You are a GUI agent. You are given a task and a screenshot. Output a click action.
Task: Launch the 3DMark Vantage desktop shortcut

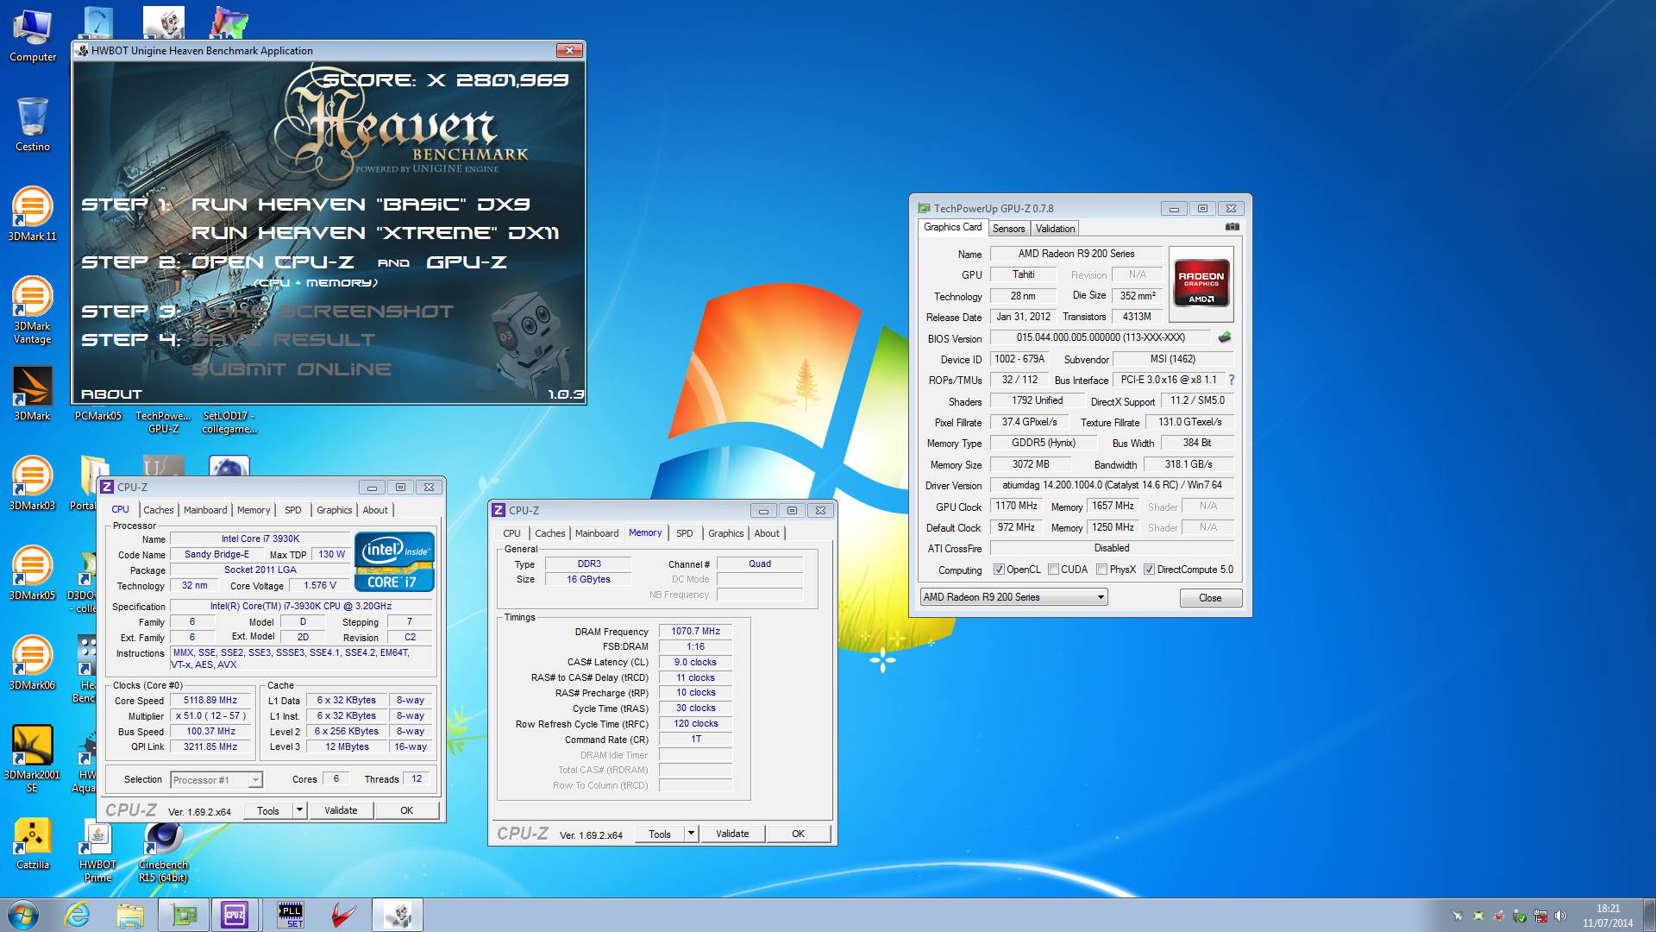pos(33,310)
